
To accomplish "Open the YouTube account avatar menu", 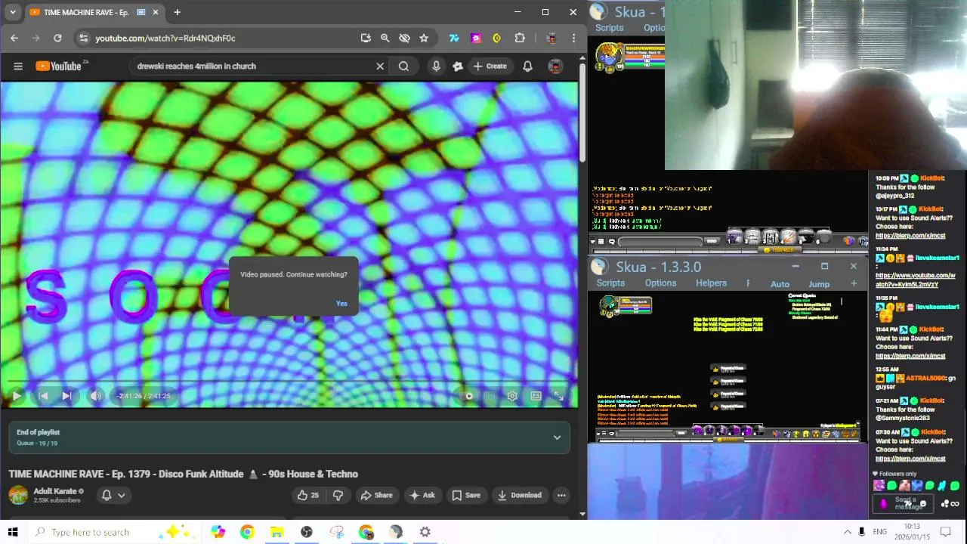I will 555,66.
